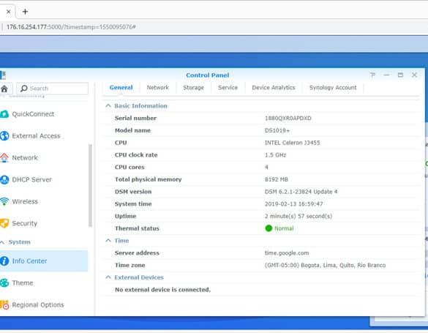
Task: Click CPU clock rate value 1.5 GHz
Action: pos(275,154)
